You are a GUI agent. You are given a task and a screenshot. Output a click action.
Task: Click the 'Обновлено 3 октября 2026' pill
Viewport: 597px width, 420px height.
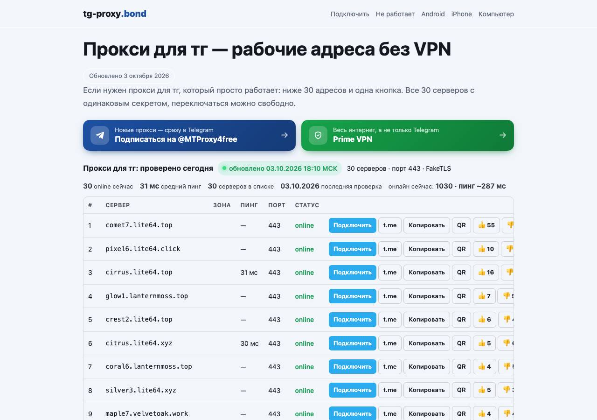[x=129, y=76]
